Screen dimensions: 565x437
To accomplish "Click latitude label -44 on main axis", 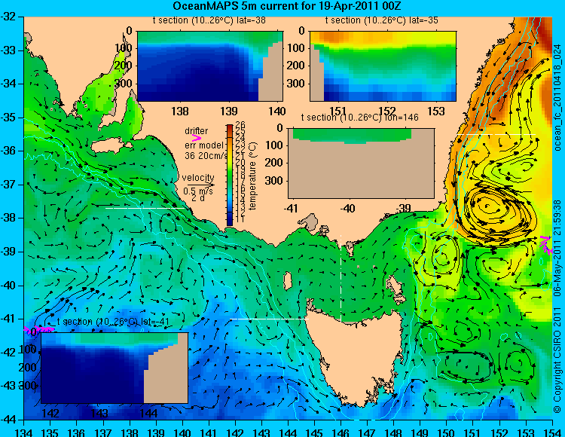I will point(8,420).
